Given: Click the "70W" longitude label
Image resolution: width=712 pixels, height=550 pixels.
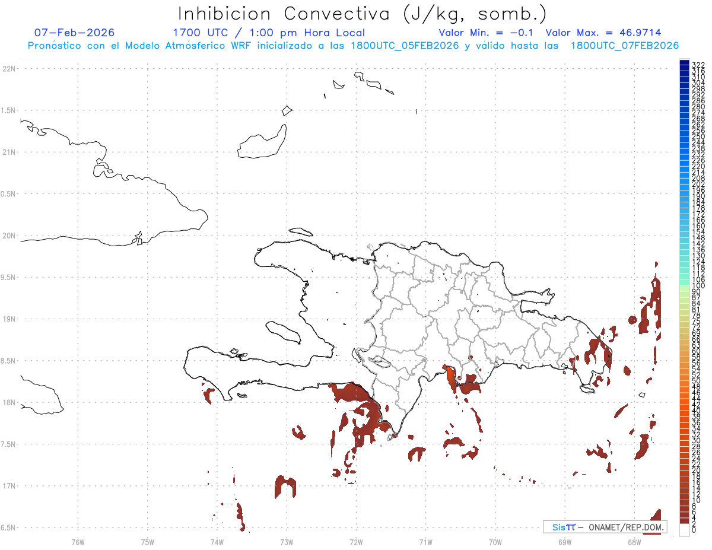Looking at the screenshot, I should [x=495, y=541].
